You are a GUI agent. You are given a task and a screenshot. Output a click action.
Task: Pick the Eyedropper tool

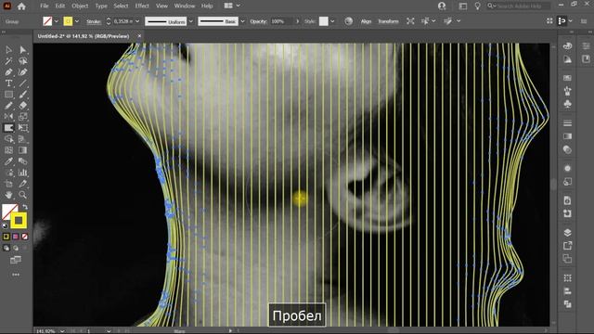8,161
